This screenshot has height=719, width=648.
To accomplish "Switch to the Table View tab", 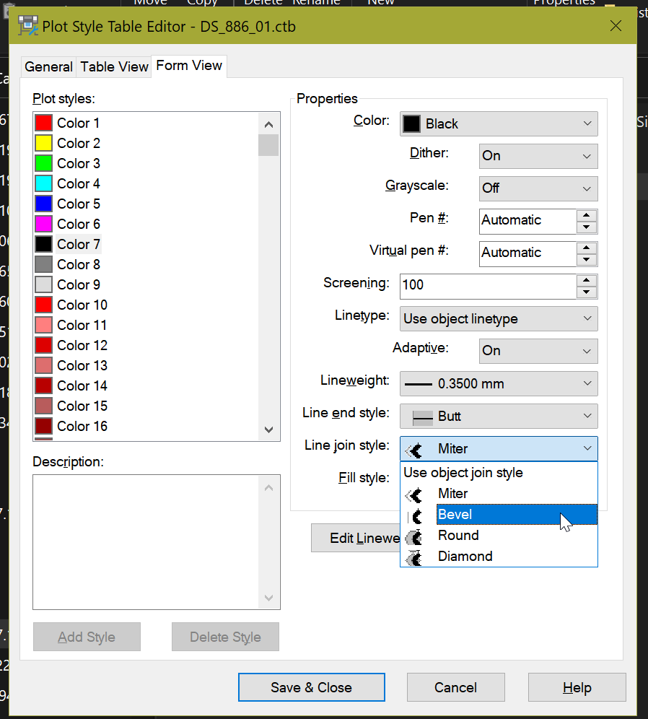I will pos(114,66).
